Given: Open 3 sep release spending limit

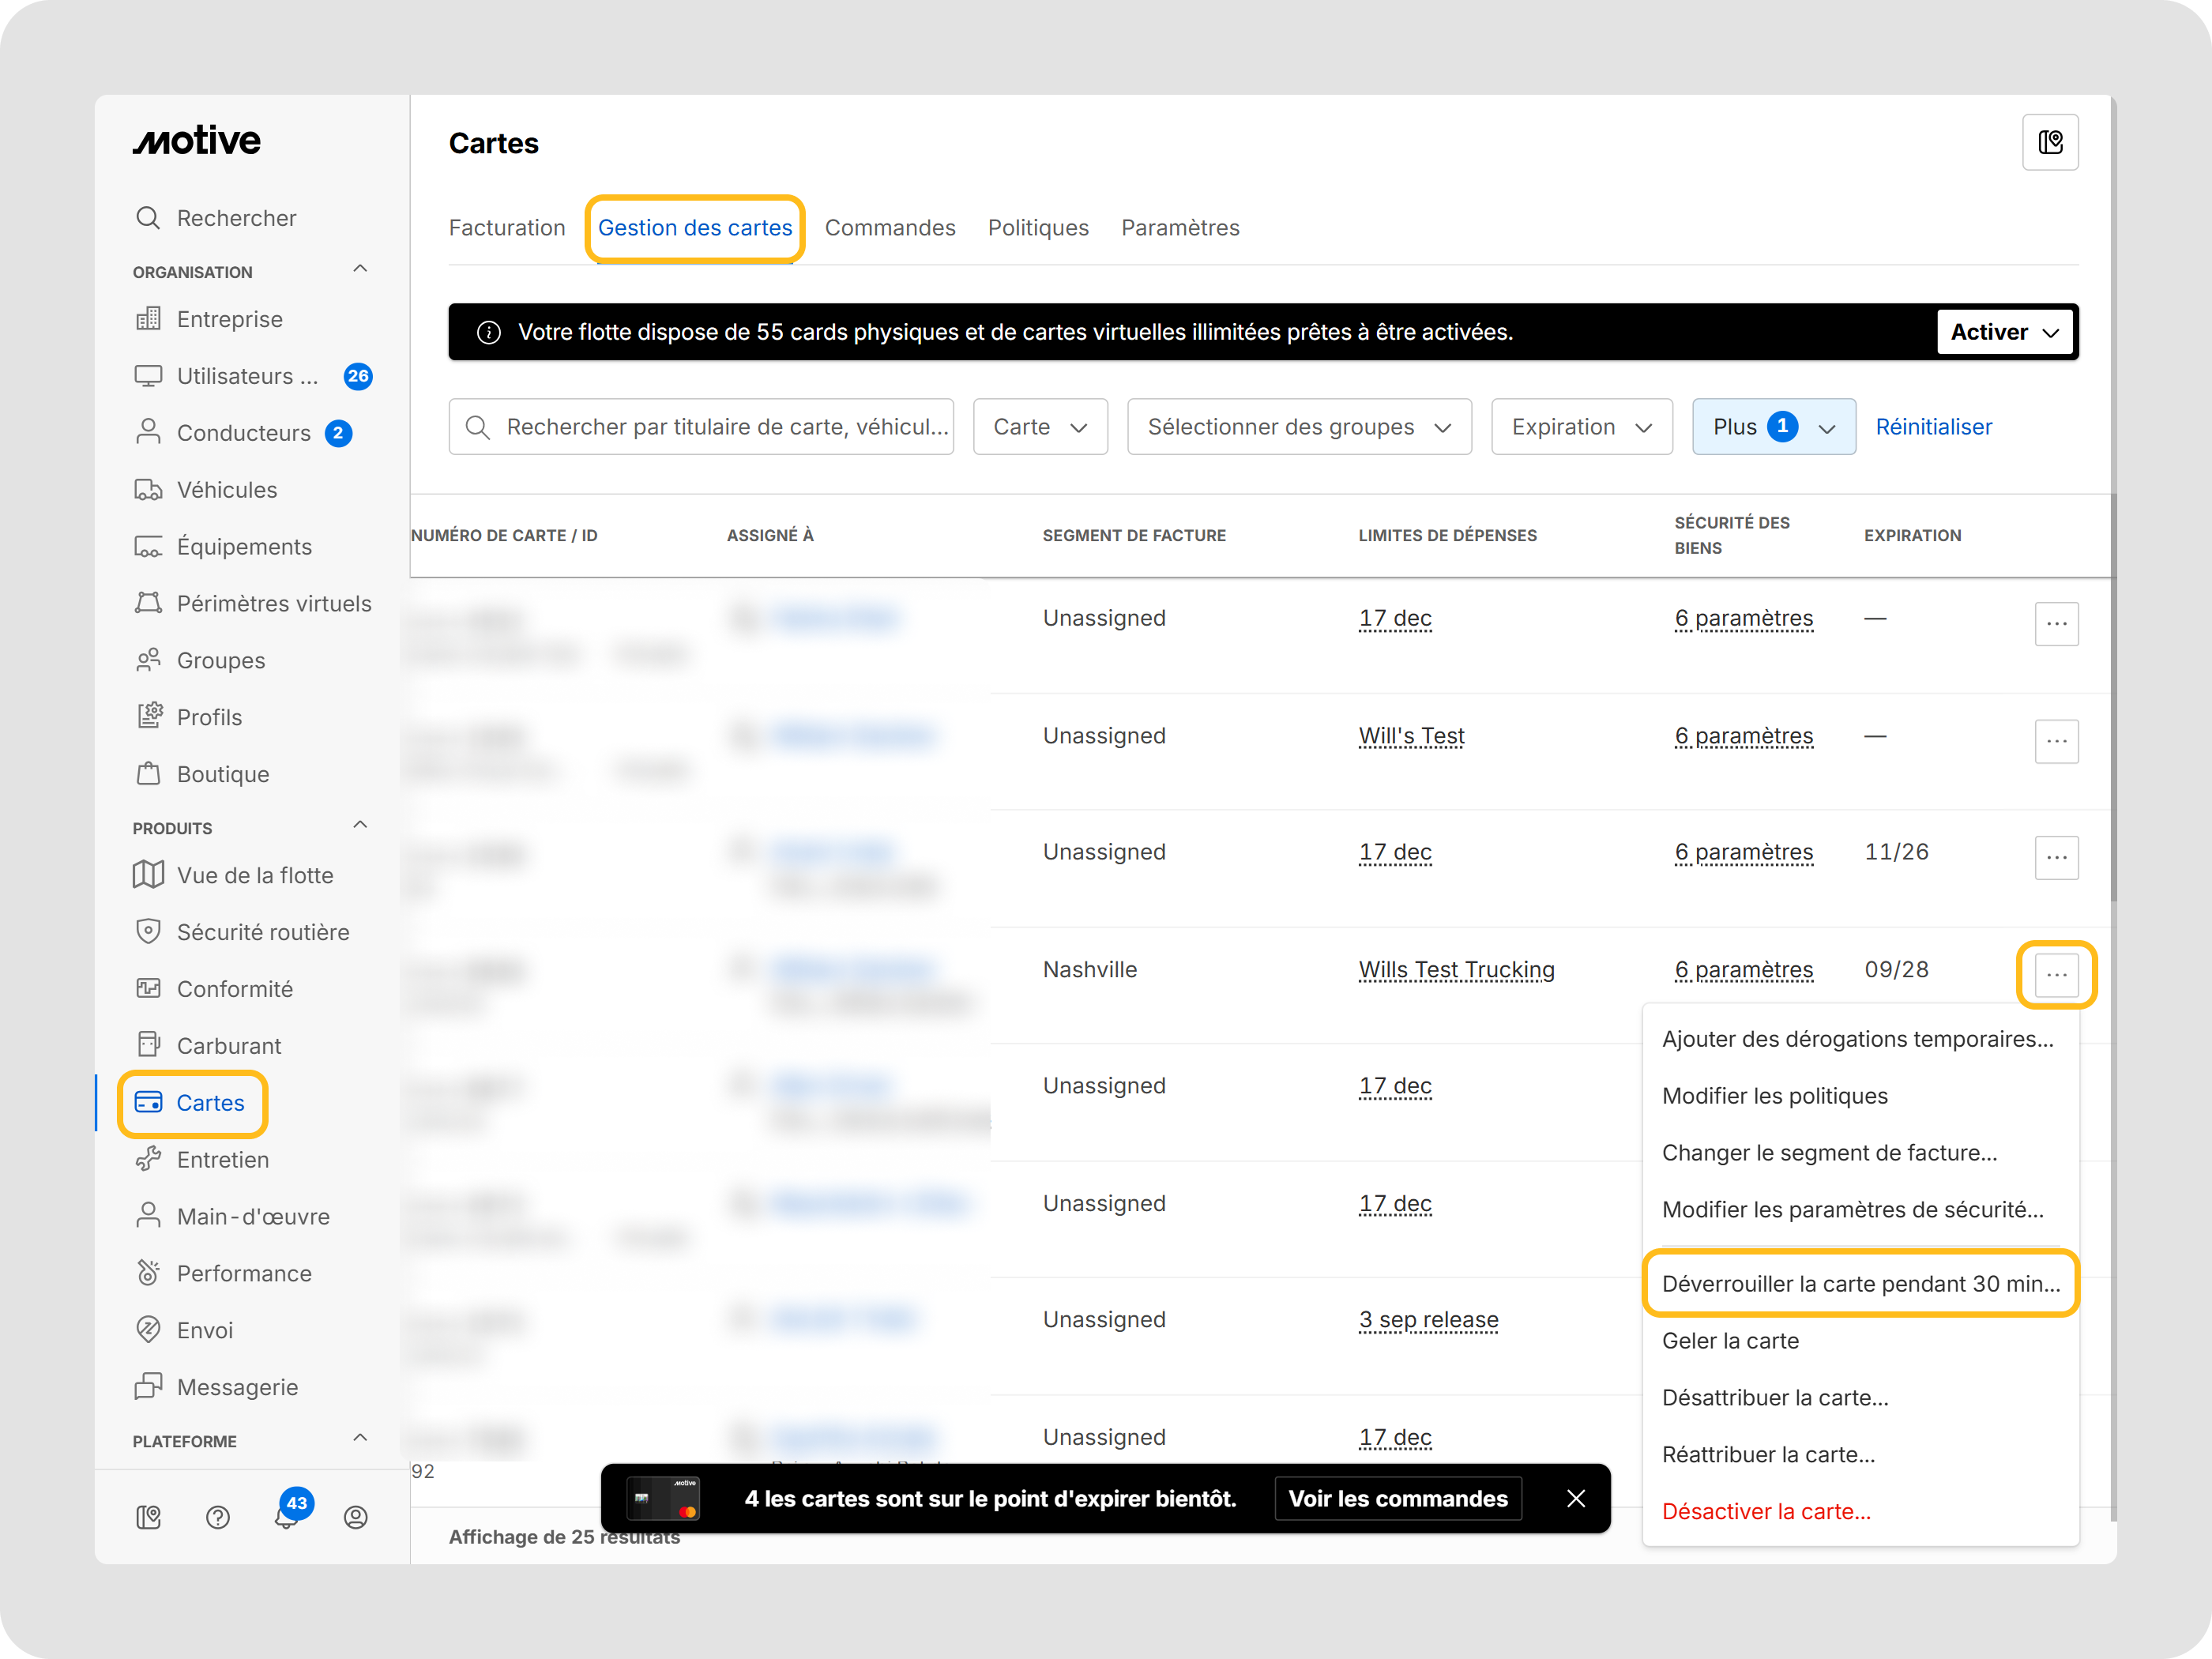Looking at the screenshot, I should [x=1428, y=1321].
